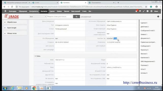This screenshot has width=163, height=91.
Task: Open the CRM home icon
Action: (5, 11)
